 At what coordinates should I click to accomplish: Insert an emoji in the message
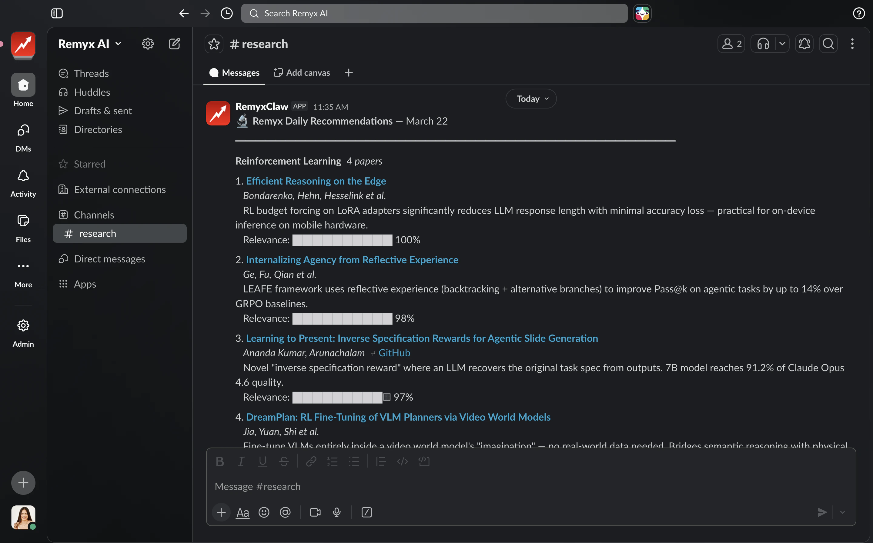264,512
